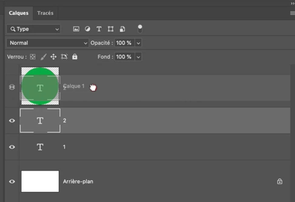Filter for shape layers icon

pyautogui.click(x=110, y=29)
